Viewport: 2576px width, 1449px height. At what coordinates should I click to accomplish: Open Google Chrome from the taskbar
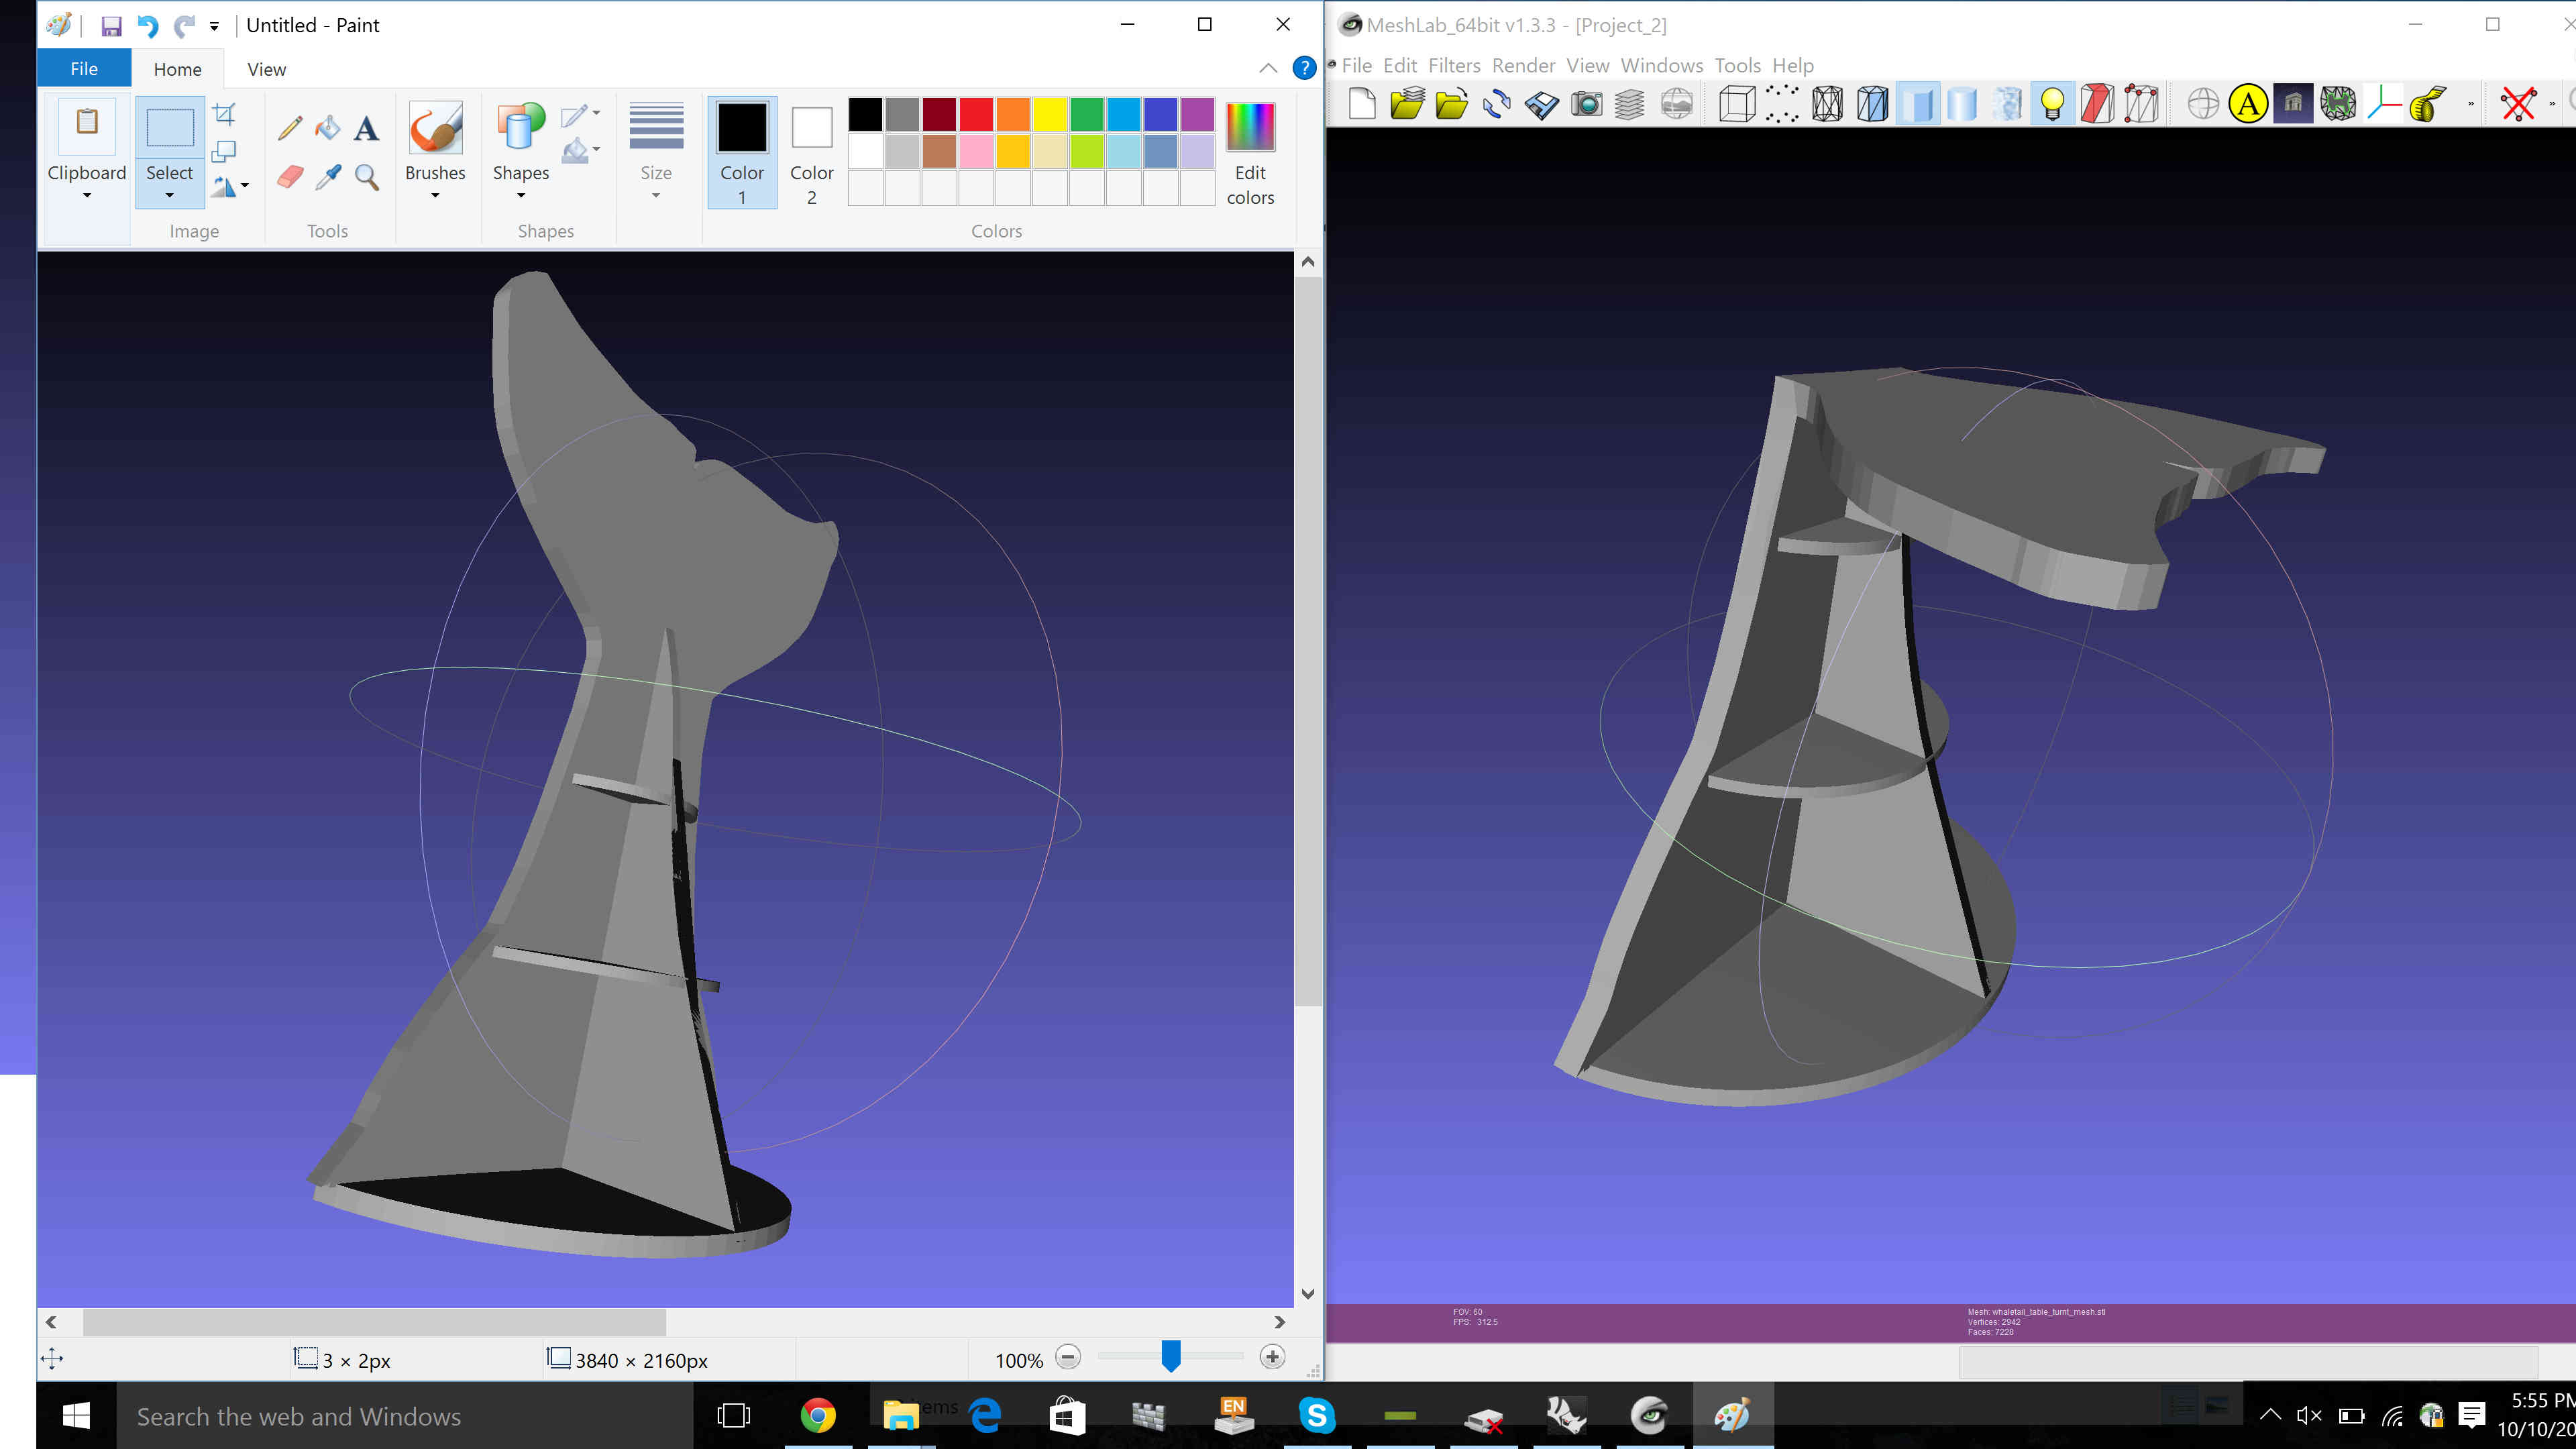click(818, 1416)
